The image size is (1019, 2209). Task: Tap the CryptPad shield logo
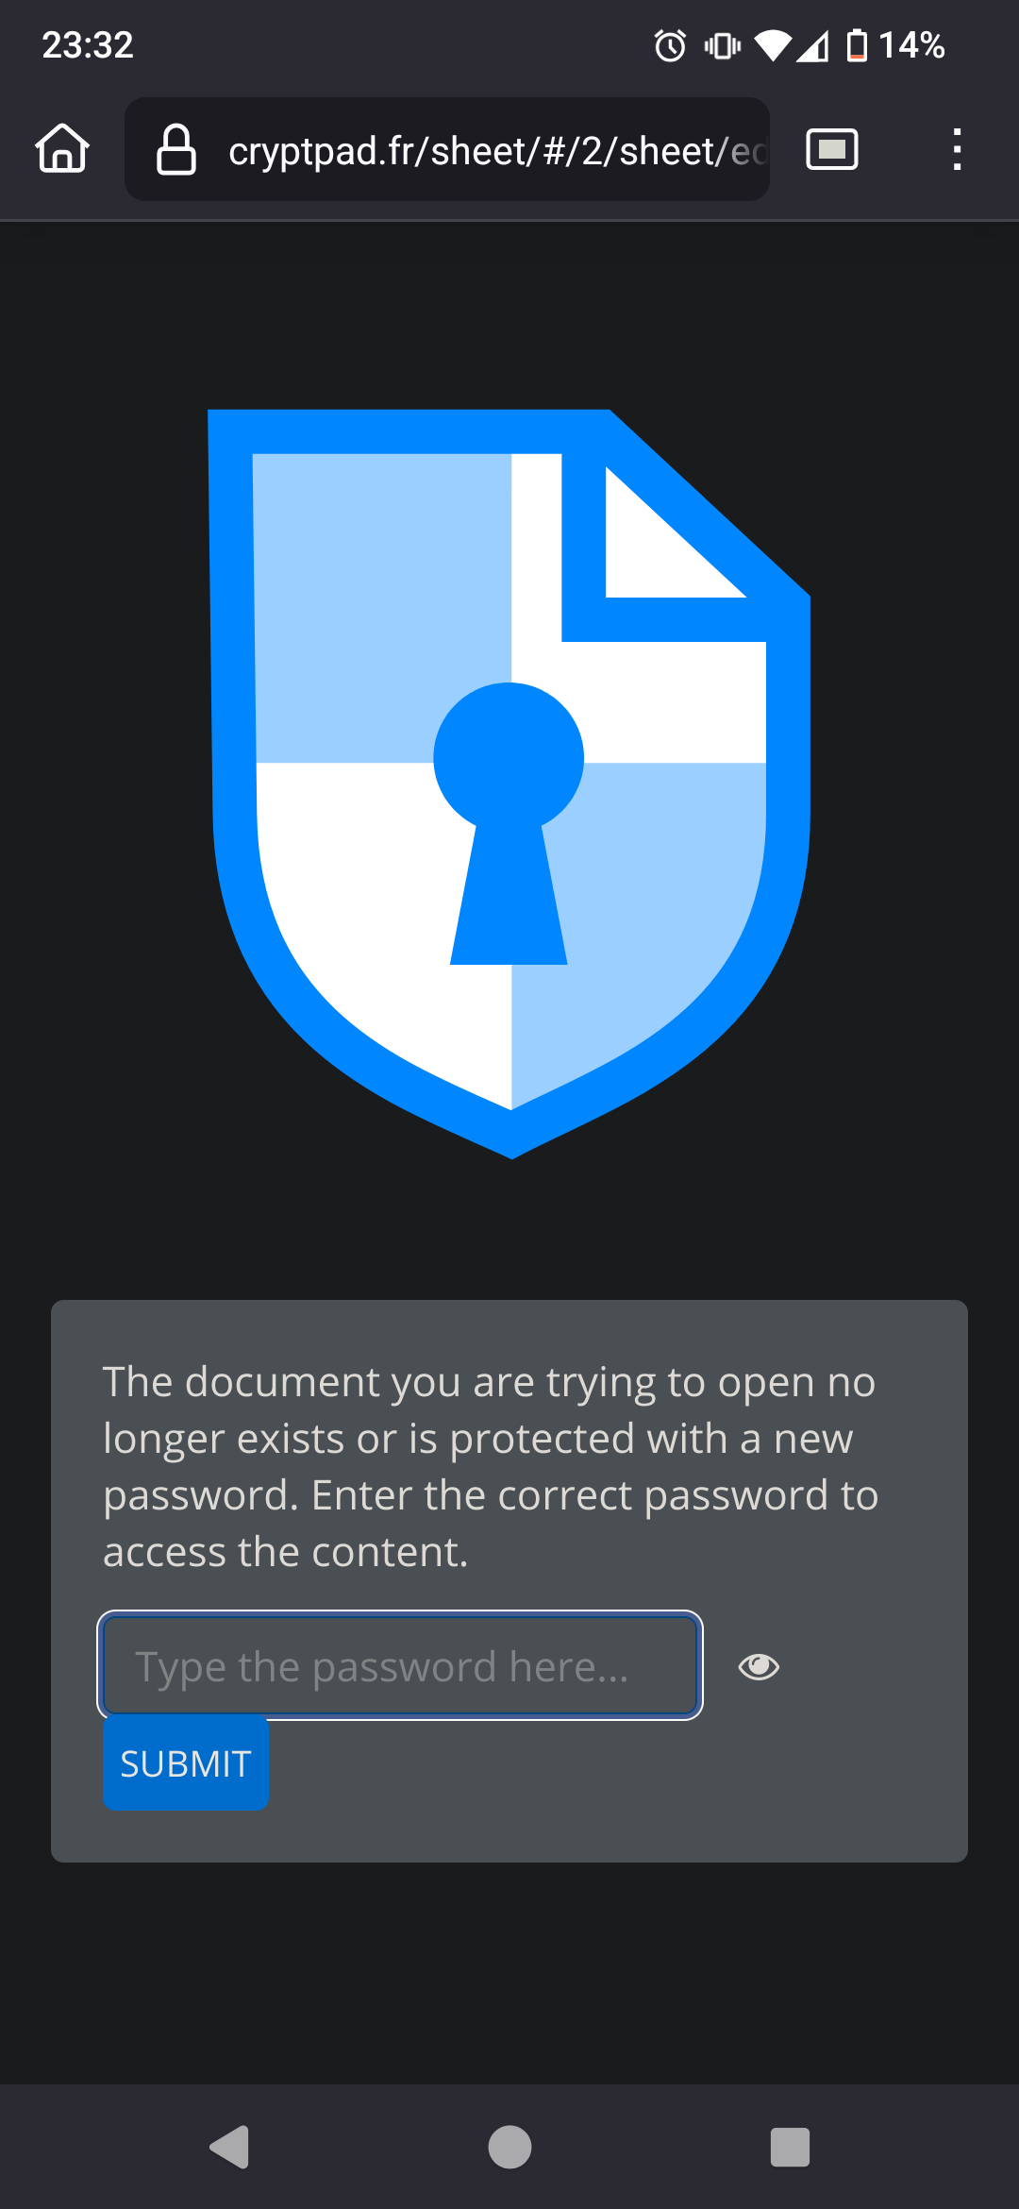click(509, 784)
